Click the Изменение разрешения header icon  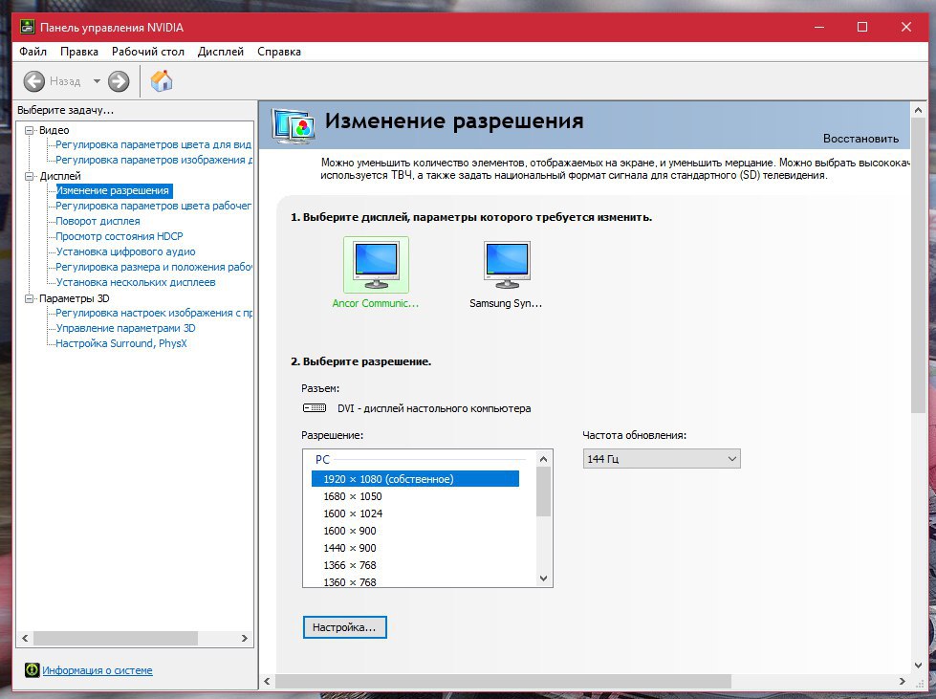point(293,125)
